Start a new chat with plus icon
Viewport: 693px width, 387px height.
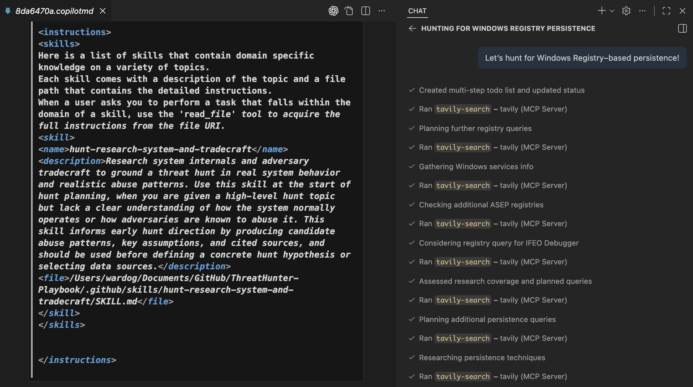tap(601, 11)
